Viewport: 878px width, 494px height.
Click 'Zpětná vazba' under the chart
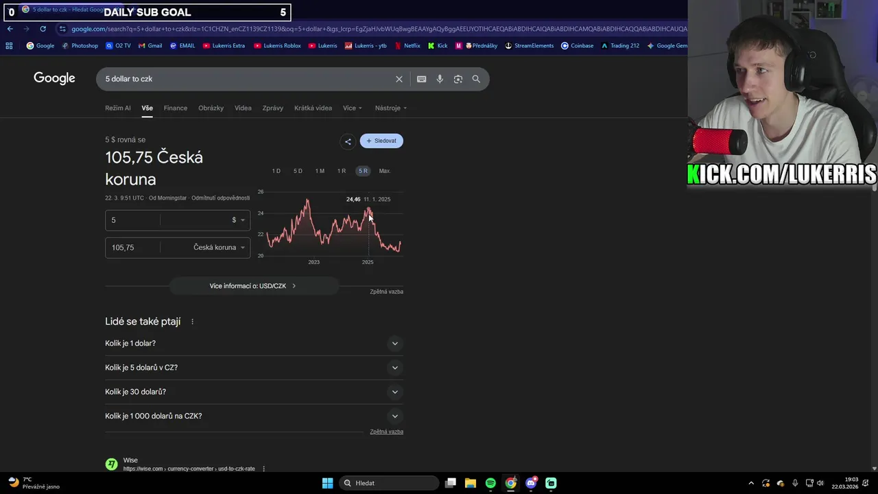(386, 292)
